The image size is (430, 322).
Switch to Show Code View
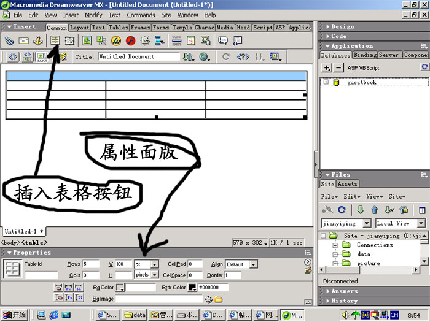click(13, 56)
